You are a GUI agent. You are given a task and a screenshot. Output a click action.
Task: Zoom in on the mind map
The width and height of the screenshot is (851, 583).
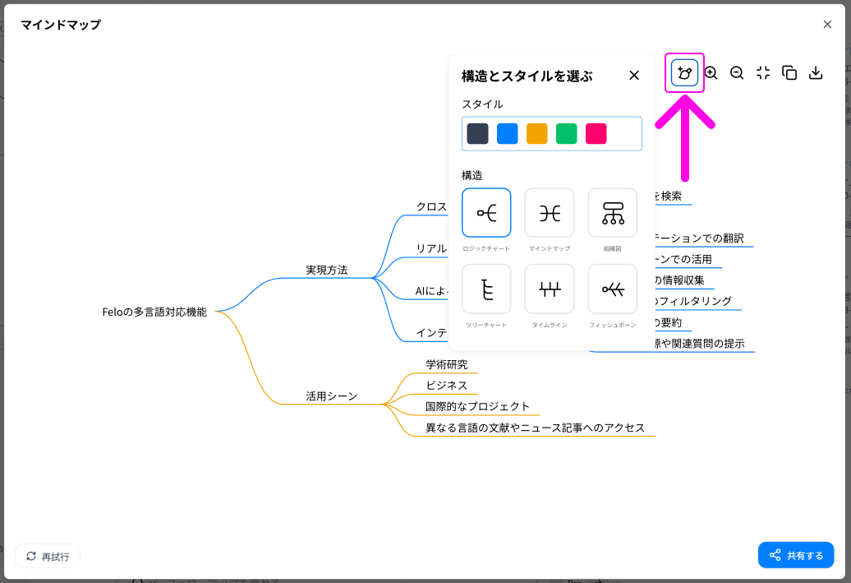[x=711, y=73]
